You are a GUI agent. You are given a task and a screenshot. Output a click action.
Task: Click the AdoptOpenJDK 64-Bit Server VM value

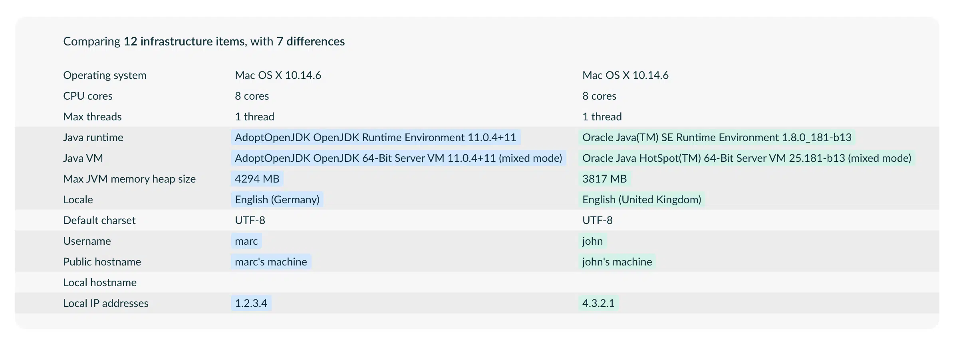coord(398,158)
